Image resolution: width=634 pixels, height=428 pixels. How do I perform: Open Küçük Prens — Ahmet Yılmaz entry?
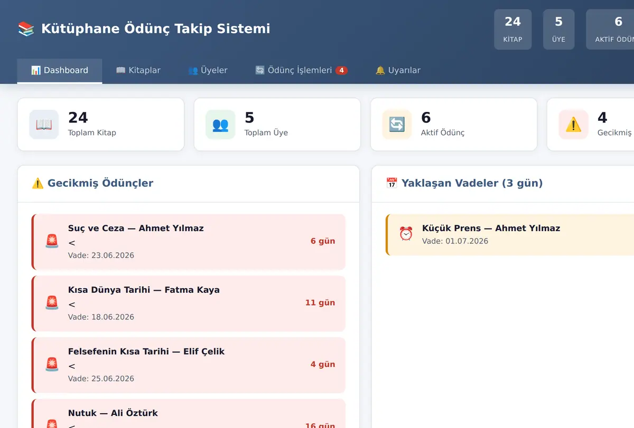[510, 235]
